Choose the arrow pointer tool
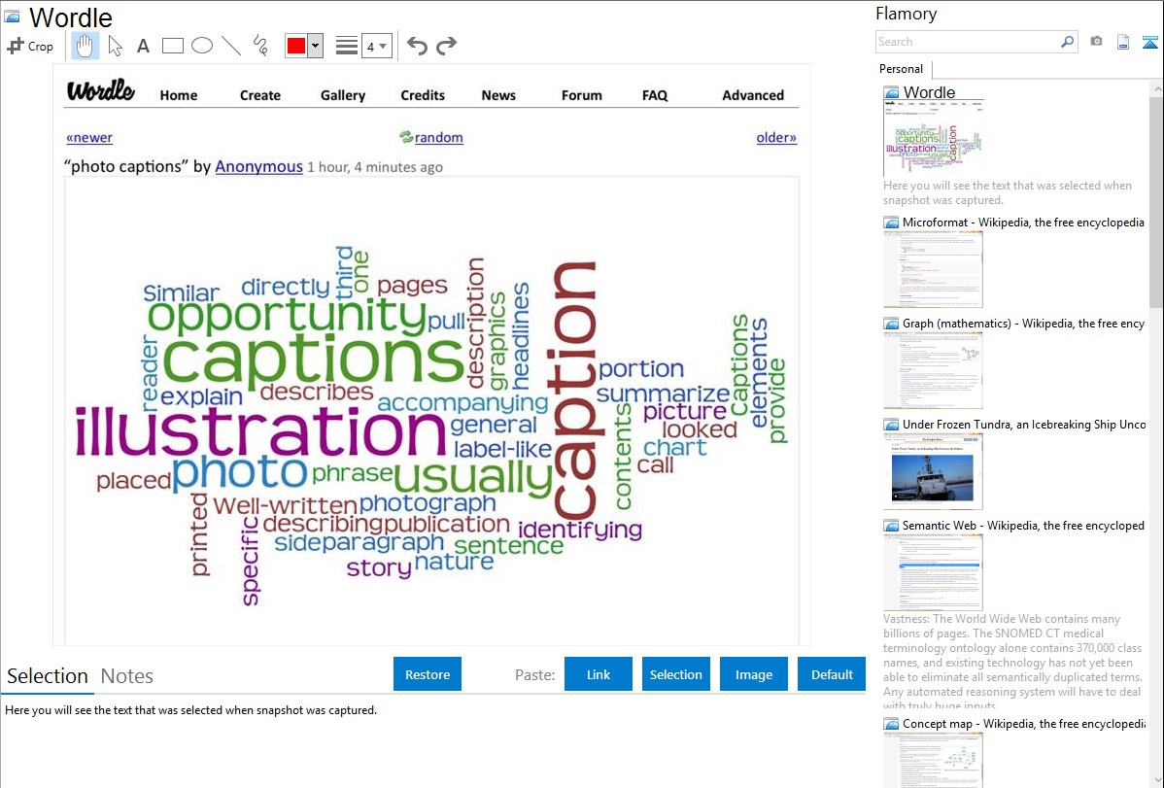This screenshot has width=1164, height=788. click(115, 46)
